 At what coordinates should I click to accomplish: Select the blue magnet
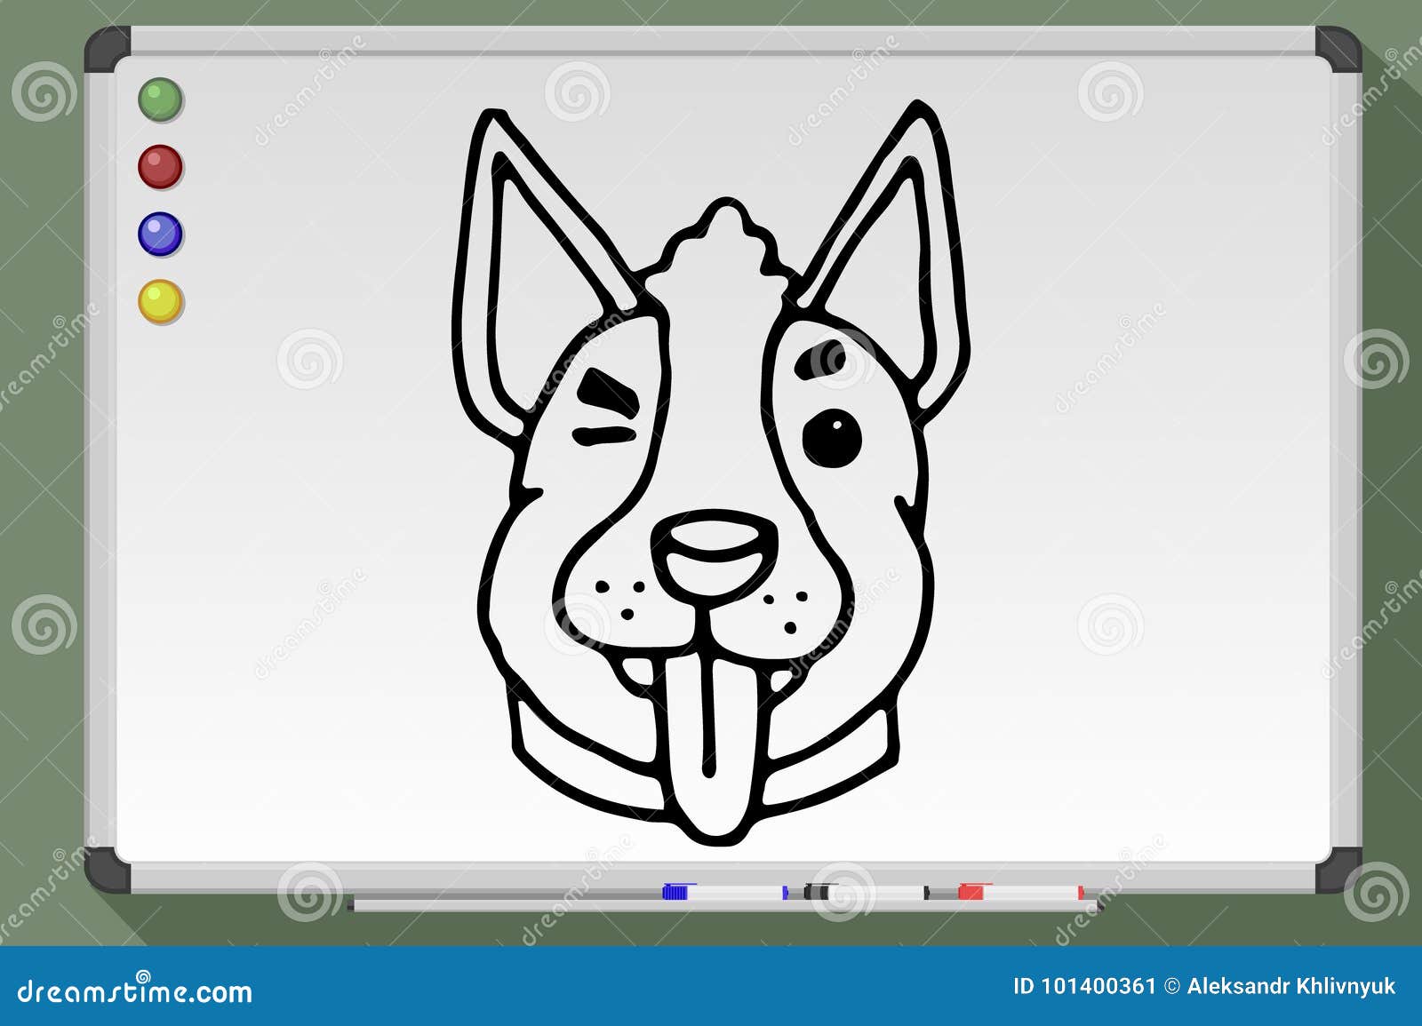click(x=160, y=235)
